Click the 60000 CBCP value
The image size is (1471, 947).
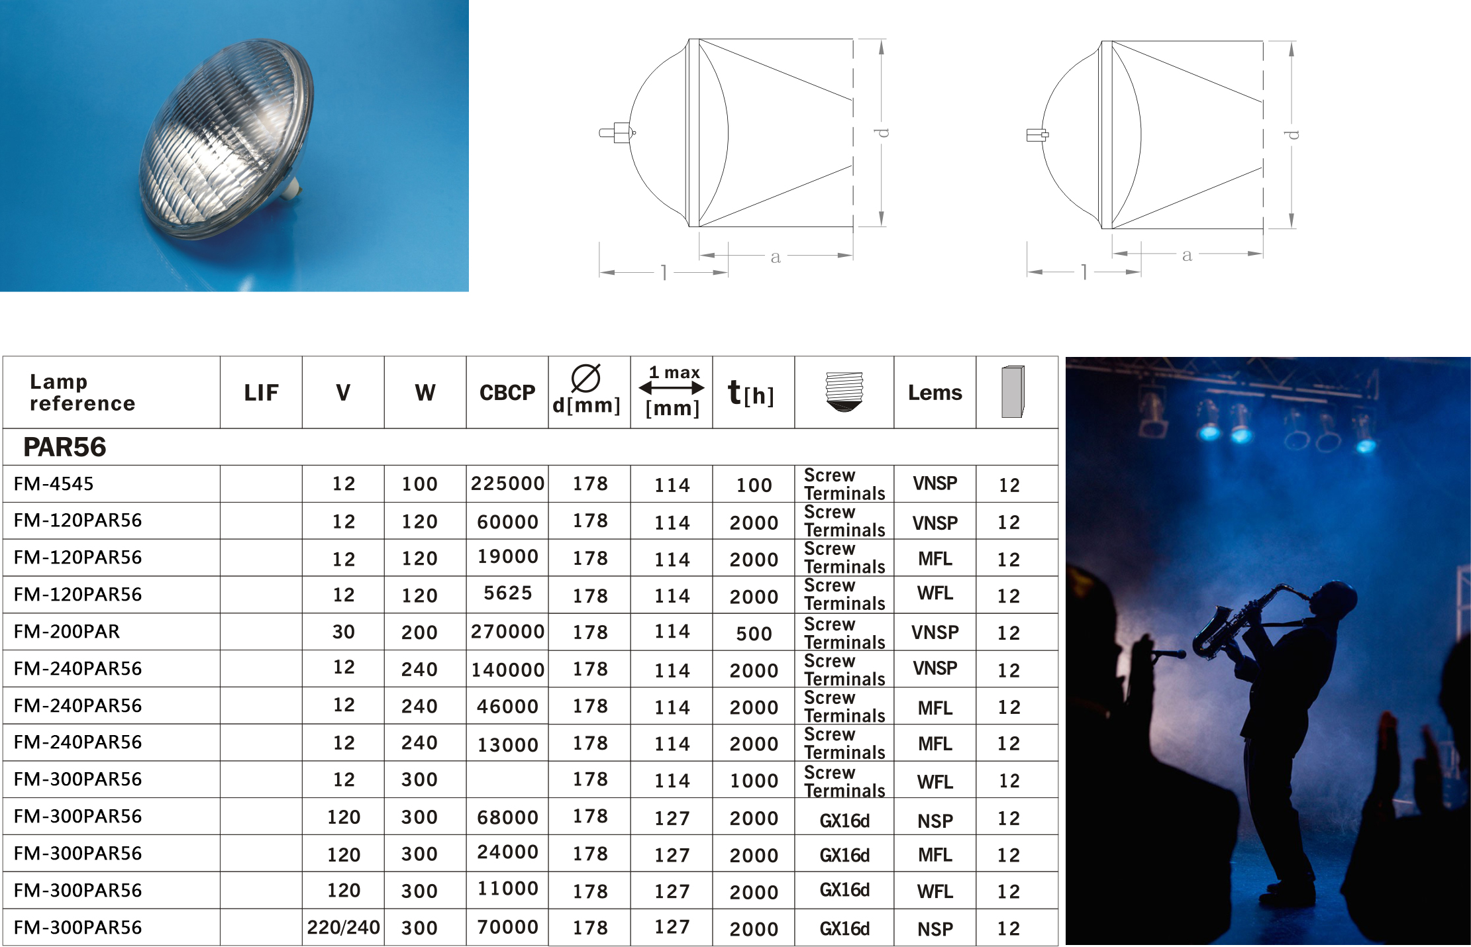(508, 522)
